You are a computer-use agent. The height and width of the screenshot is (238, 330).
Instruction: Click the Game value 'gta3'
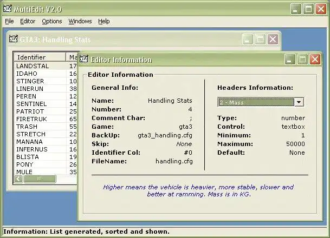(185, 127)
